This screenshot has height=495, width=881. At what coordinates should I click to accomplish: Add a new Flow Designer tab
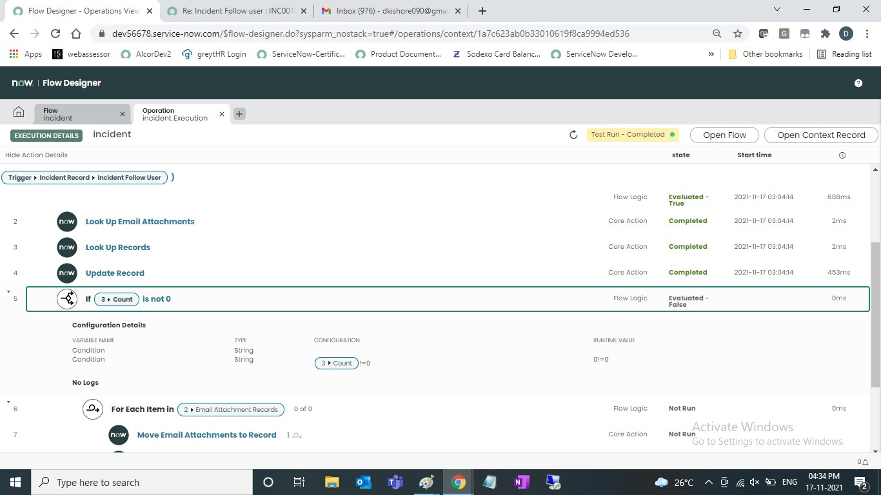239,113
